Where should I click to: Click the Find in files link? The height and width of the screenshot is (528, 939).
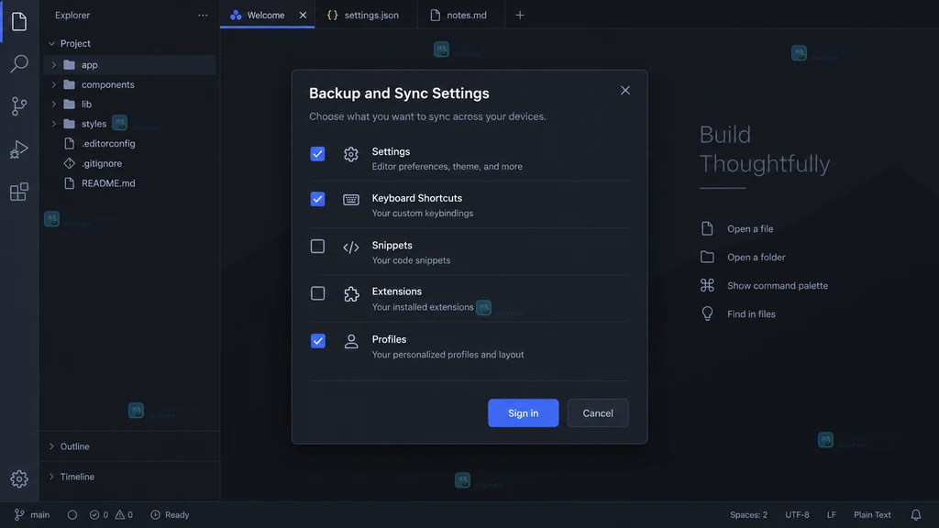click(751, 313)
